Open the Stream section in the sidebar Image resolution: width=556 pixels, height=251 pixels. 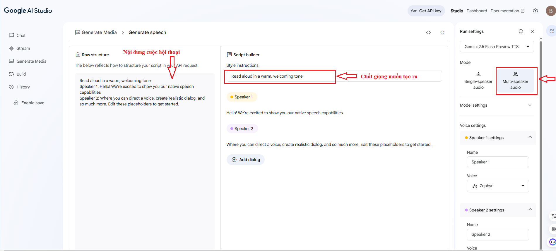coord(19,48)
